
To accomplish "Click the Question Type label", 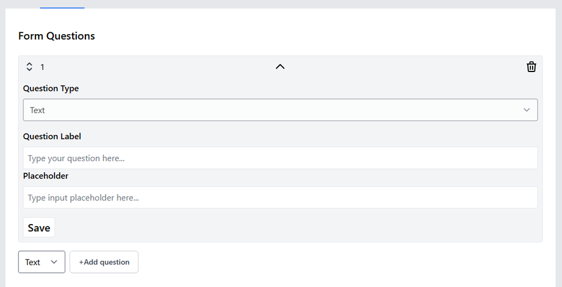I will tap(51, 89).
